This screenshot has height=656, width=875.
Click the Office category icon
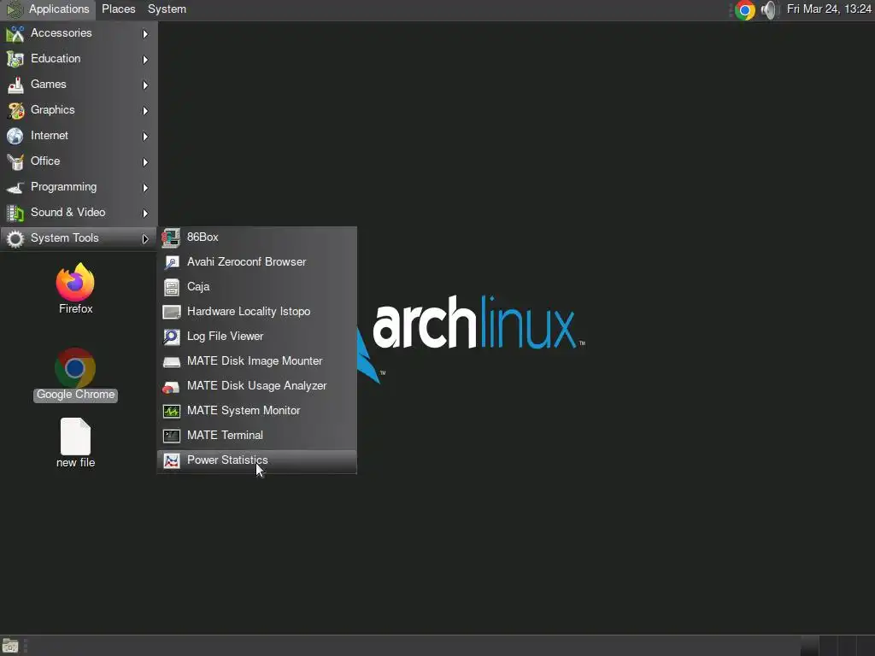click(x=15, y=161)
